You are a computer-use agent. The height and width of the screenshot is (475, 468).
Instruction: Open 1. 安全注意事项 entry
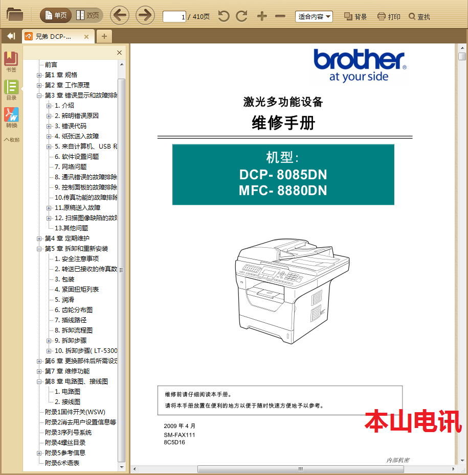click(x=77, y=259)
